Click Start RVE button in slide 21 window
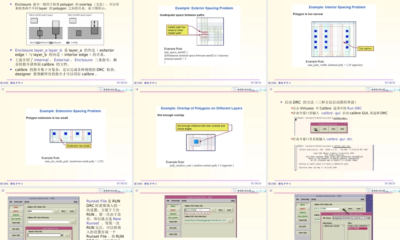400x240 pixels. (173, 234)
